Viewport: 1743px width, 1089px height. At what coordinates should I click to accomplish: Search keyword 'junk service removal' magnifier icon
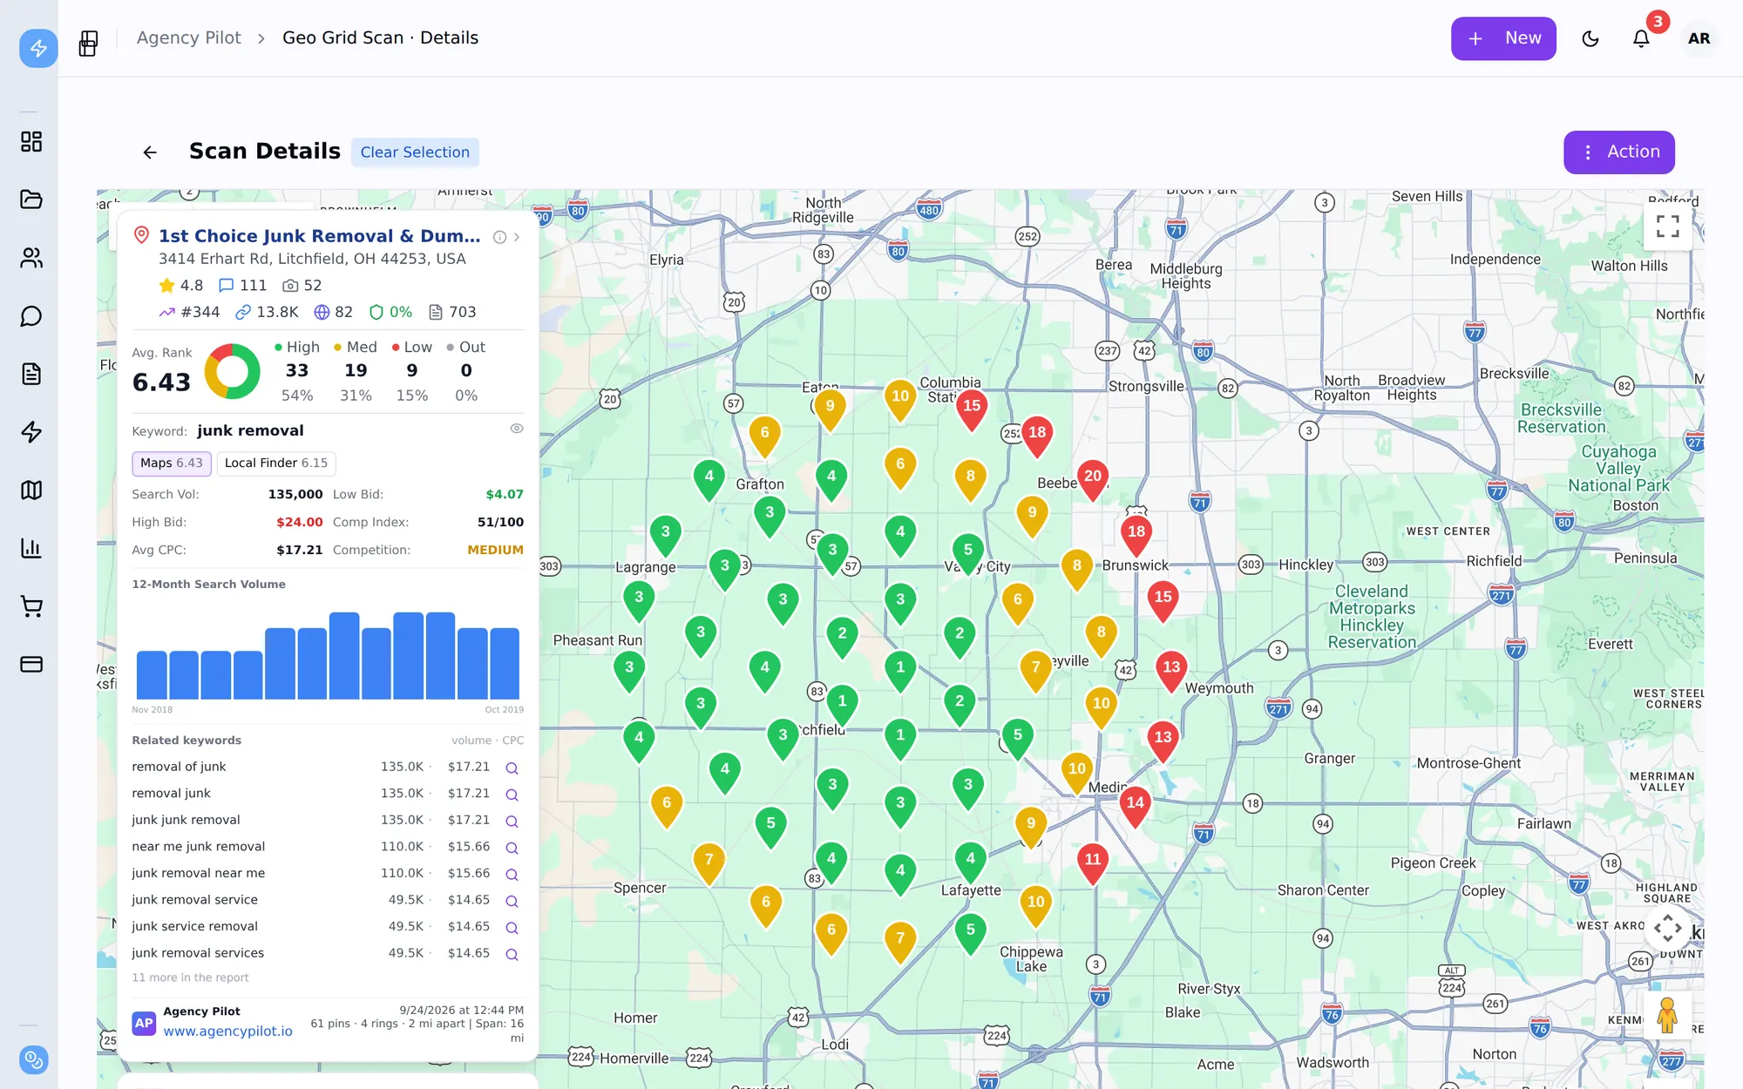click(x=512, y=928)
